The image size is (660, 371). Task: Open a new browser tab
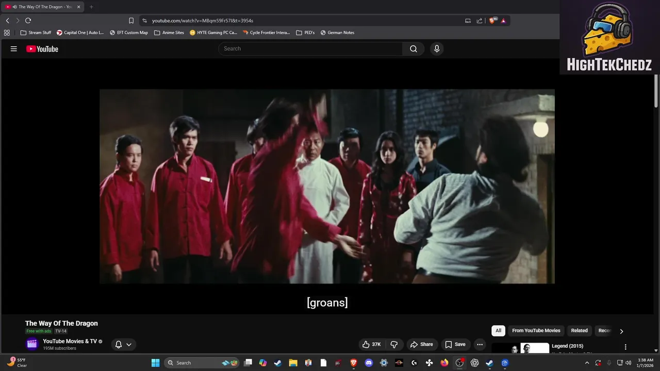click(91, 7)
